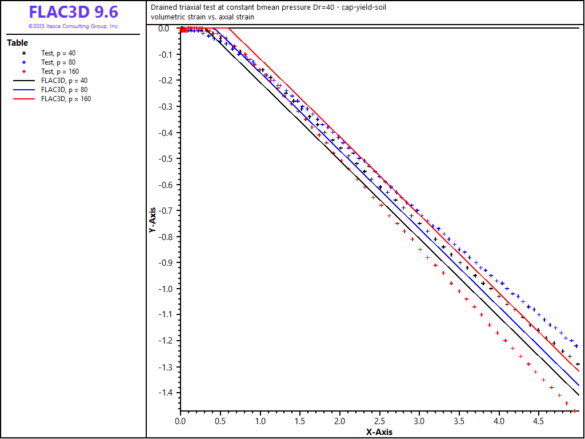Viewport: 585px width, 439px height.
Task: Click the red line sample for FLAC3D p = 160
Action: (x=23, y=99)
